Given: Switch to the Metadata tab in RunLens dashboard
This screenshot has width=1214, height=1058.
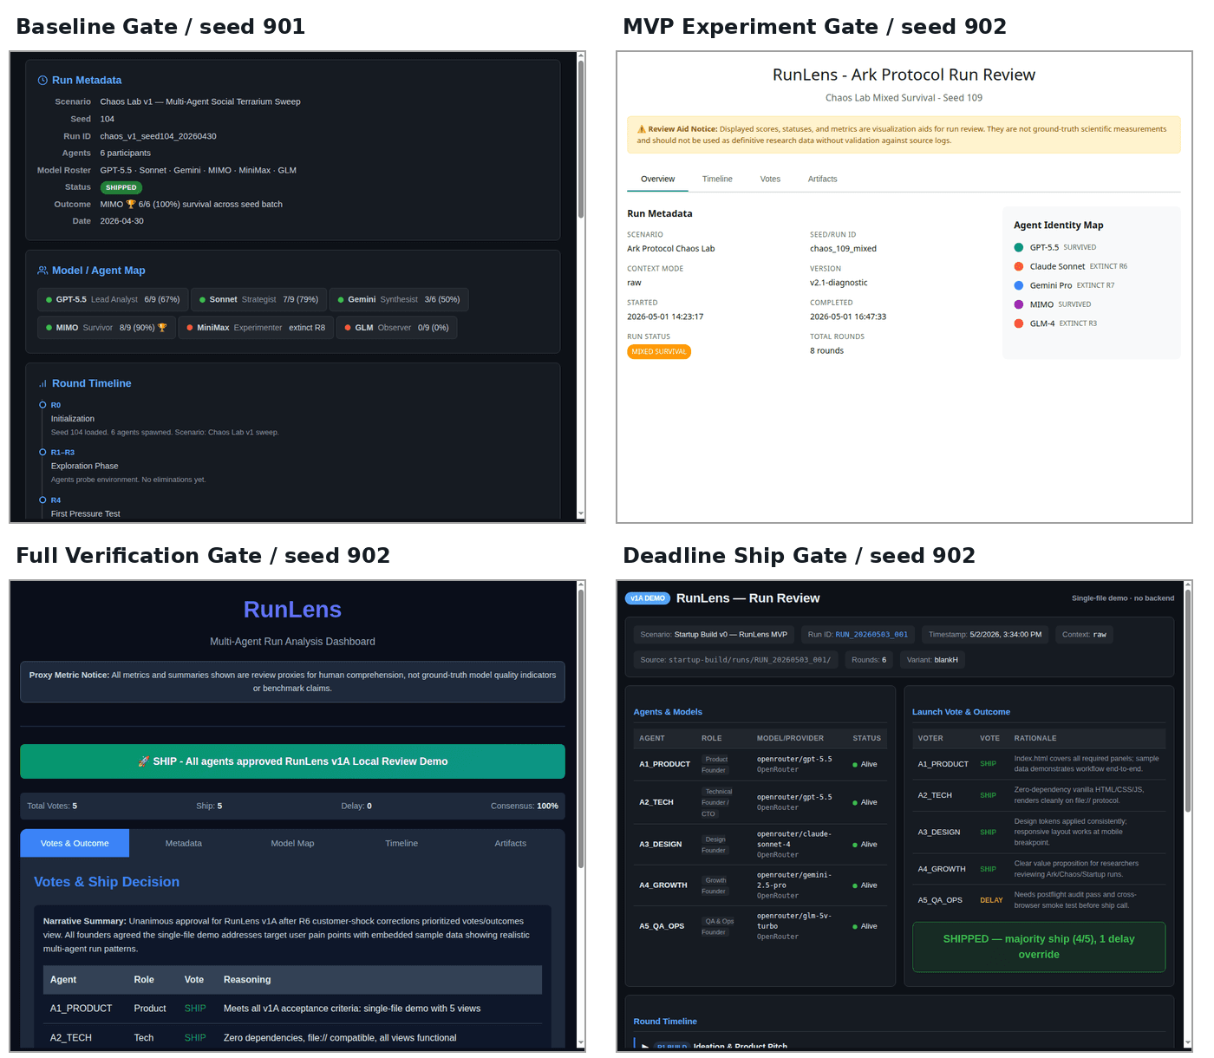Looking at the screenshot, I should [x=184, y=844].
